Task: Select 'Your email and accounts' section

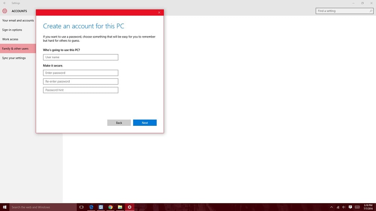Action: pyautogui.click(x=18, y=21)
